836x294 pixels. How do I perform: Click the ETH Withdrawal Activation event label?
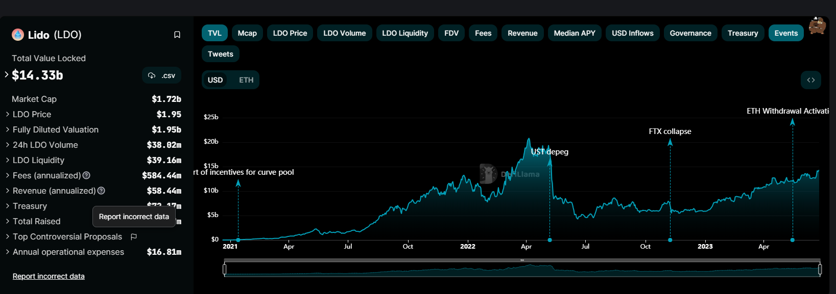787,111
